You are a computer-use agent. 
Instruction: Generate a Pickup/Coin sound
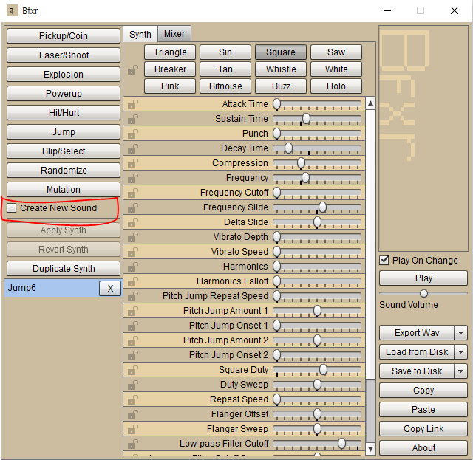coord(64,36)
